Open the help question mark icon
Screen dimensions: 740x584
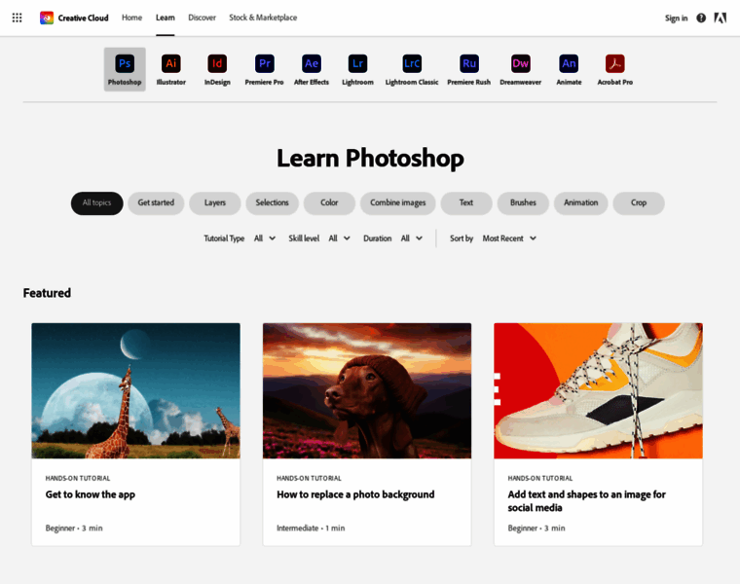(701, 18)
